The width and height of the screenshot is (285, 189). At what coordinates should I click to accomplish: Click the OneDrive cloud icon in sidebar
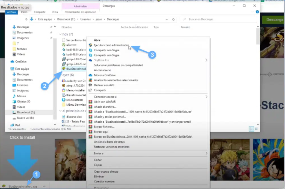13,62
